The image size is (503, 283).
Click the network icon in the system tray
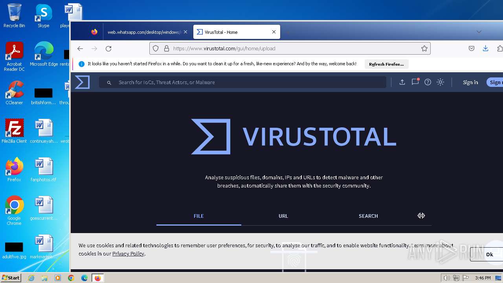click(456, 278)
